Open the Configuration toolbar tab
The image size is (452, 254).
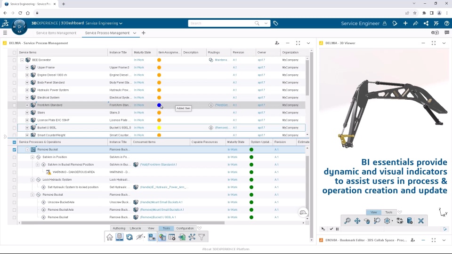point(185,229)
